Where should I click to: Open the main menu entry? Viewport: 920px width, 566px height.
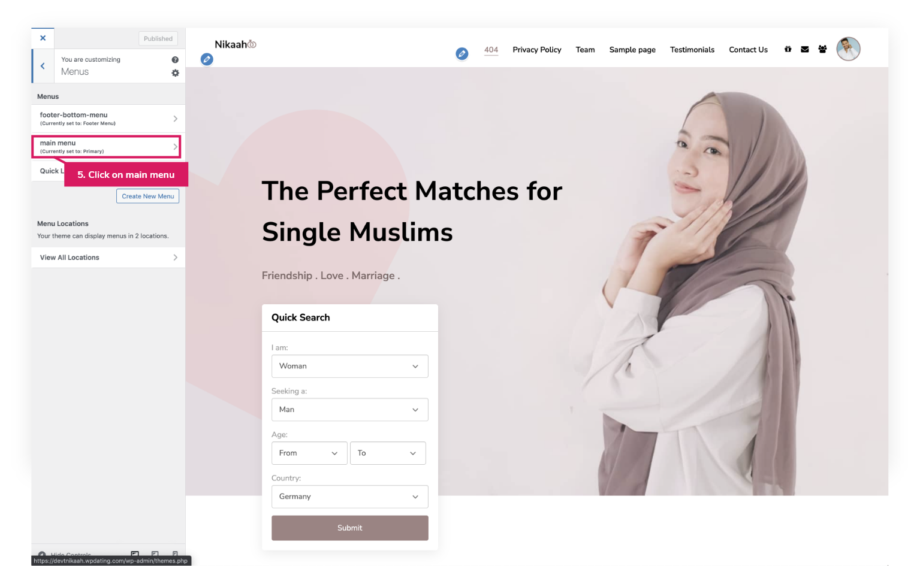point(106,147)
